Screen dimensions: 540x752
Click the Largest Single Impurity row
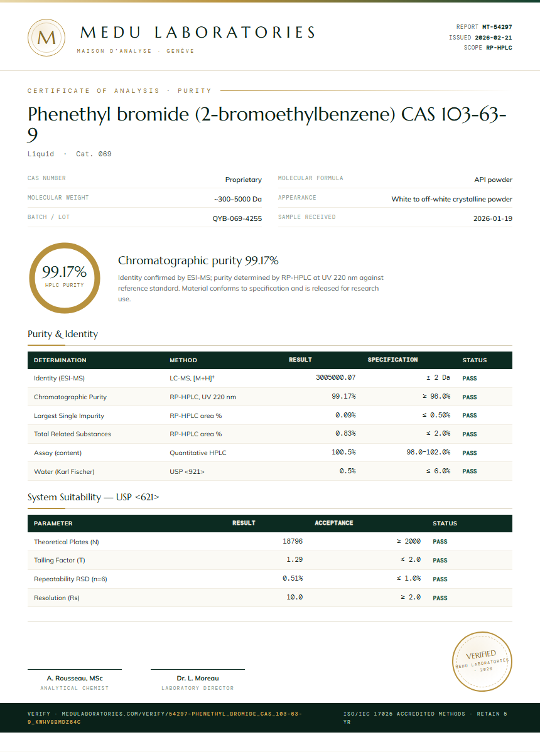coord(269,416)
